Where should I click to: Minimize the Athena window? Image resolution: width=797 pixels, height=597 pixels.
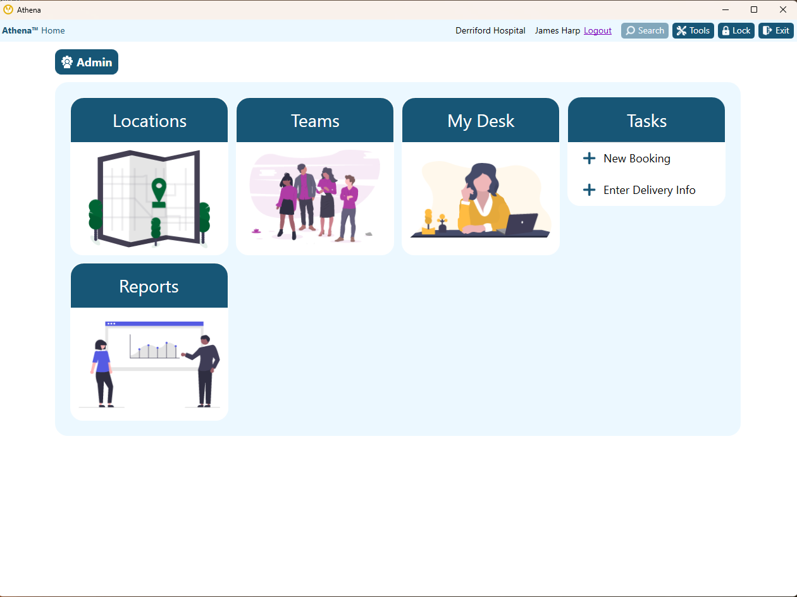725,9
